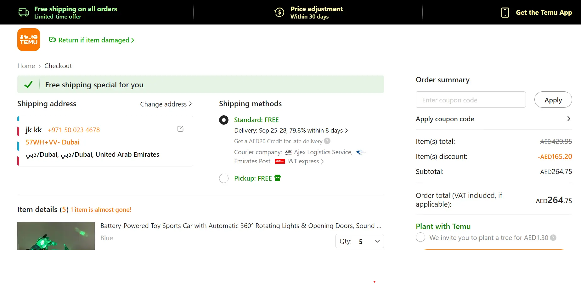Click the free shipping truck icon

[23, 12]
